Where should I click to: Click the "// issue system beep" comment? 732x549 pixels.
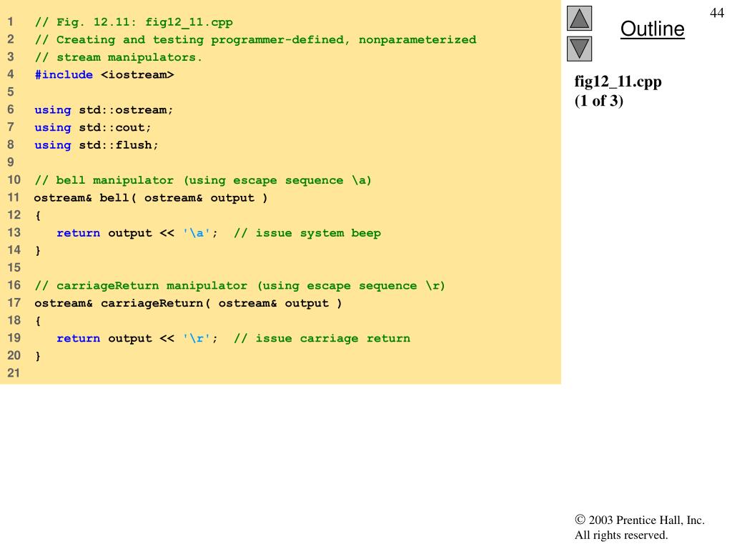(307, 233)
